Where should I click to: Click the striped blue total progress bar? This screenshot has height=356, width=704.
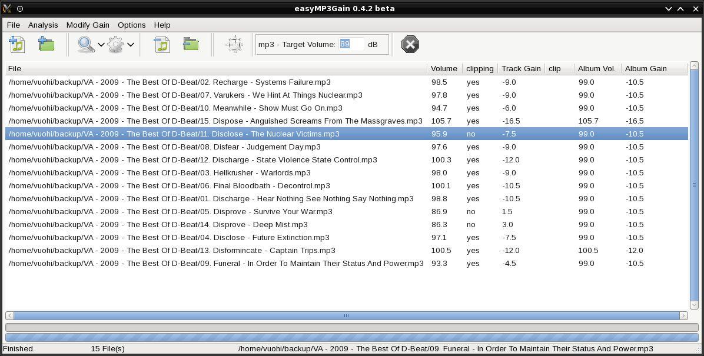coord(352,338)
